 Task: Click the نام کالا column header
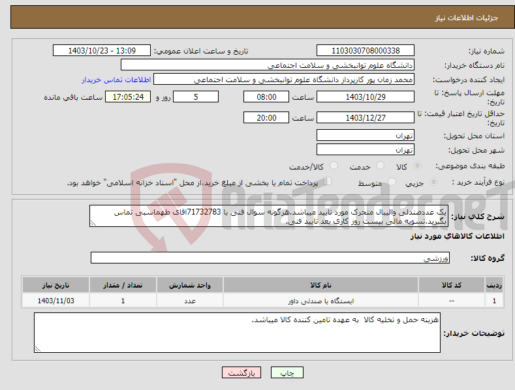(x=320, y=285)
